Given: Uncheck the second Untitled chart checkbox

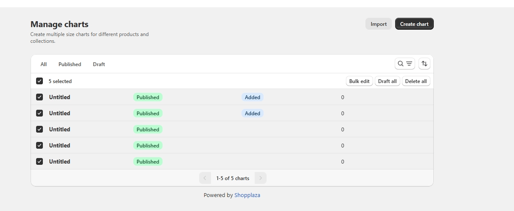Looking at the screenshot, I should (x=39, y=113).
